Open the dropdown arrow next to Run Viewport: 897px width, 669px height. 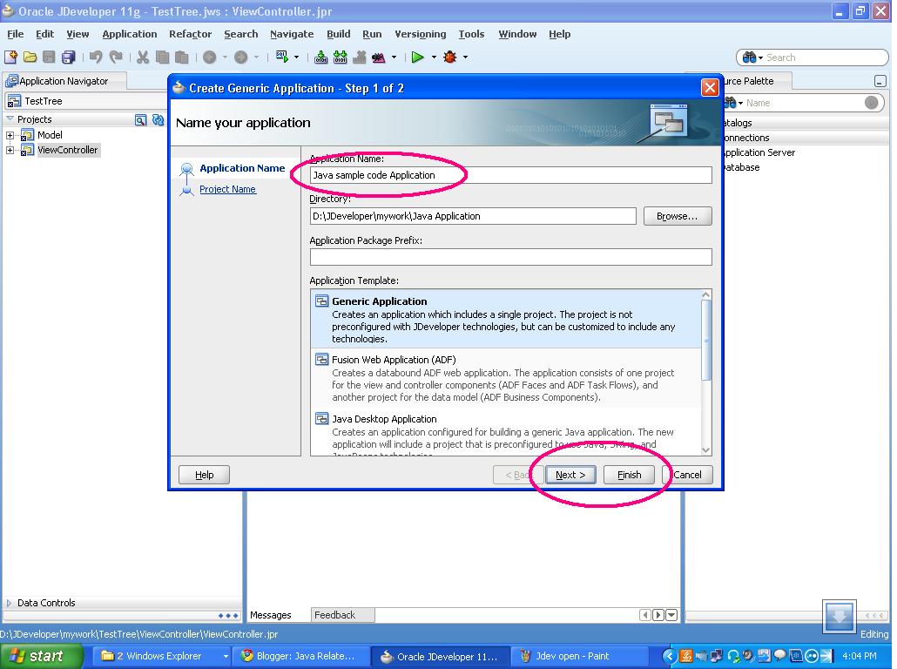(x=434, y=57)
